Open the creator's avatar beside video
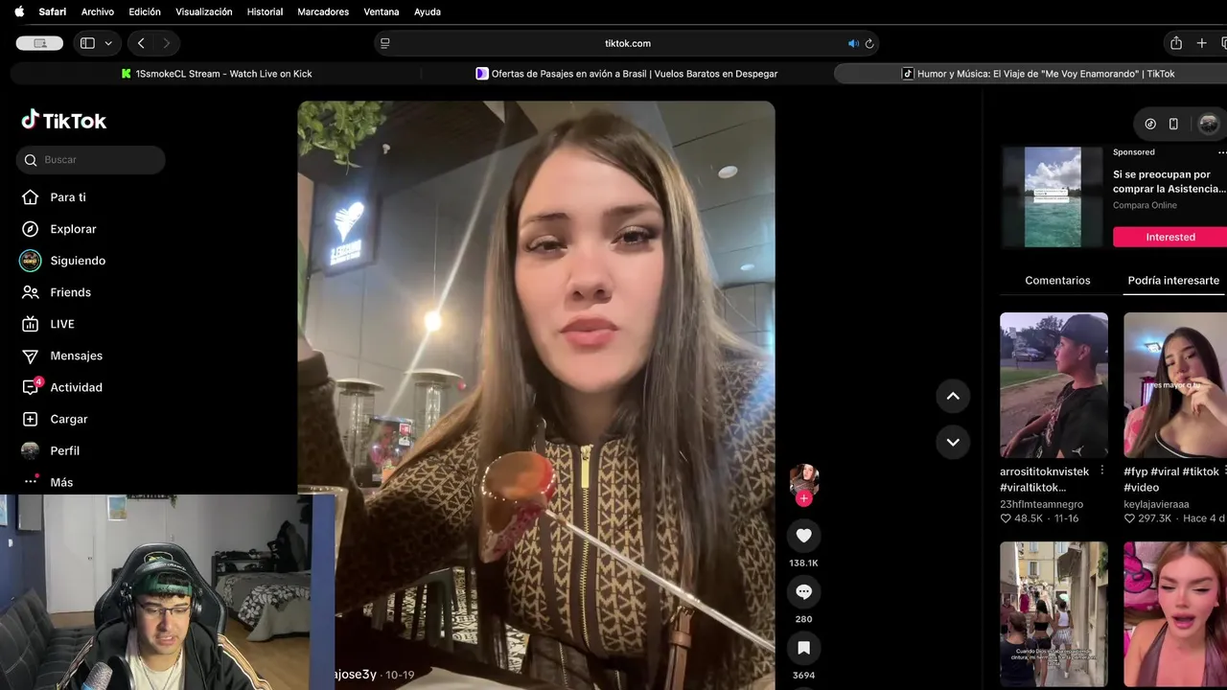Image resolution: width=1227 pixels, height=690 pixels. [803, 479]
